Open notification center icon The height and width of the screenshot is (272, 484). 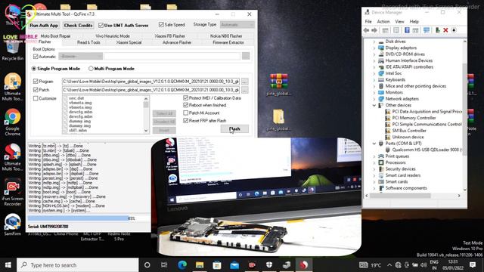[472, 265]
